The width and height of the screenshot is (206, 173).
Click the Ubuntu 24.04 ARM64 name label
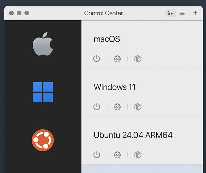[133, 135]
